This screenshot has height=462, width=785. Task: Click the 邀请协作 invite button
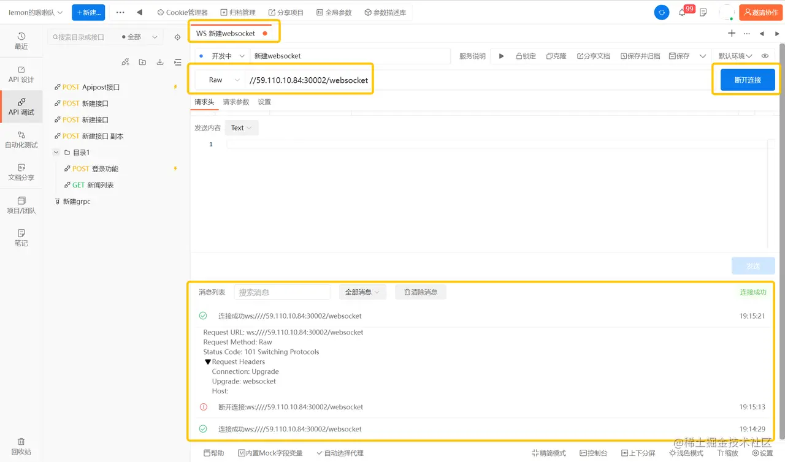point(760,12)
